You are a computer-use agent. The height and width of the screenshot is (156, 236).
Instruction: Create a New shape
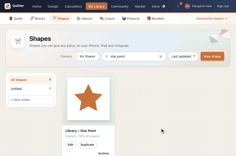click(212, 57)
